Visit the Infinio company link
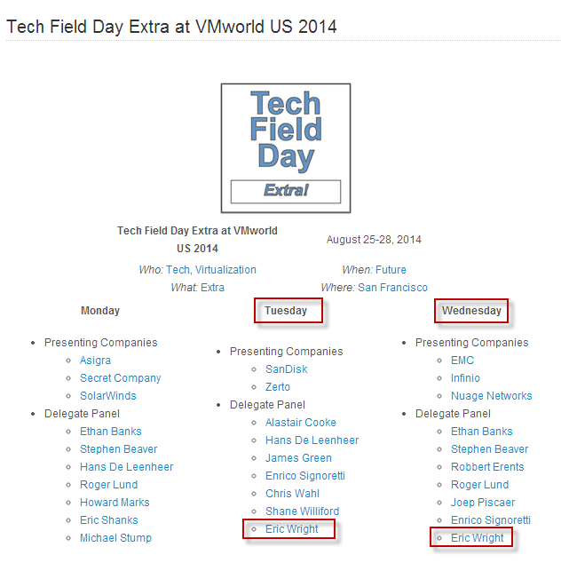This screenshot has width=561, height=563. [466, 378]
